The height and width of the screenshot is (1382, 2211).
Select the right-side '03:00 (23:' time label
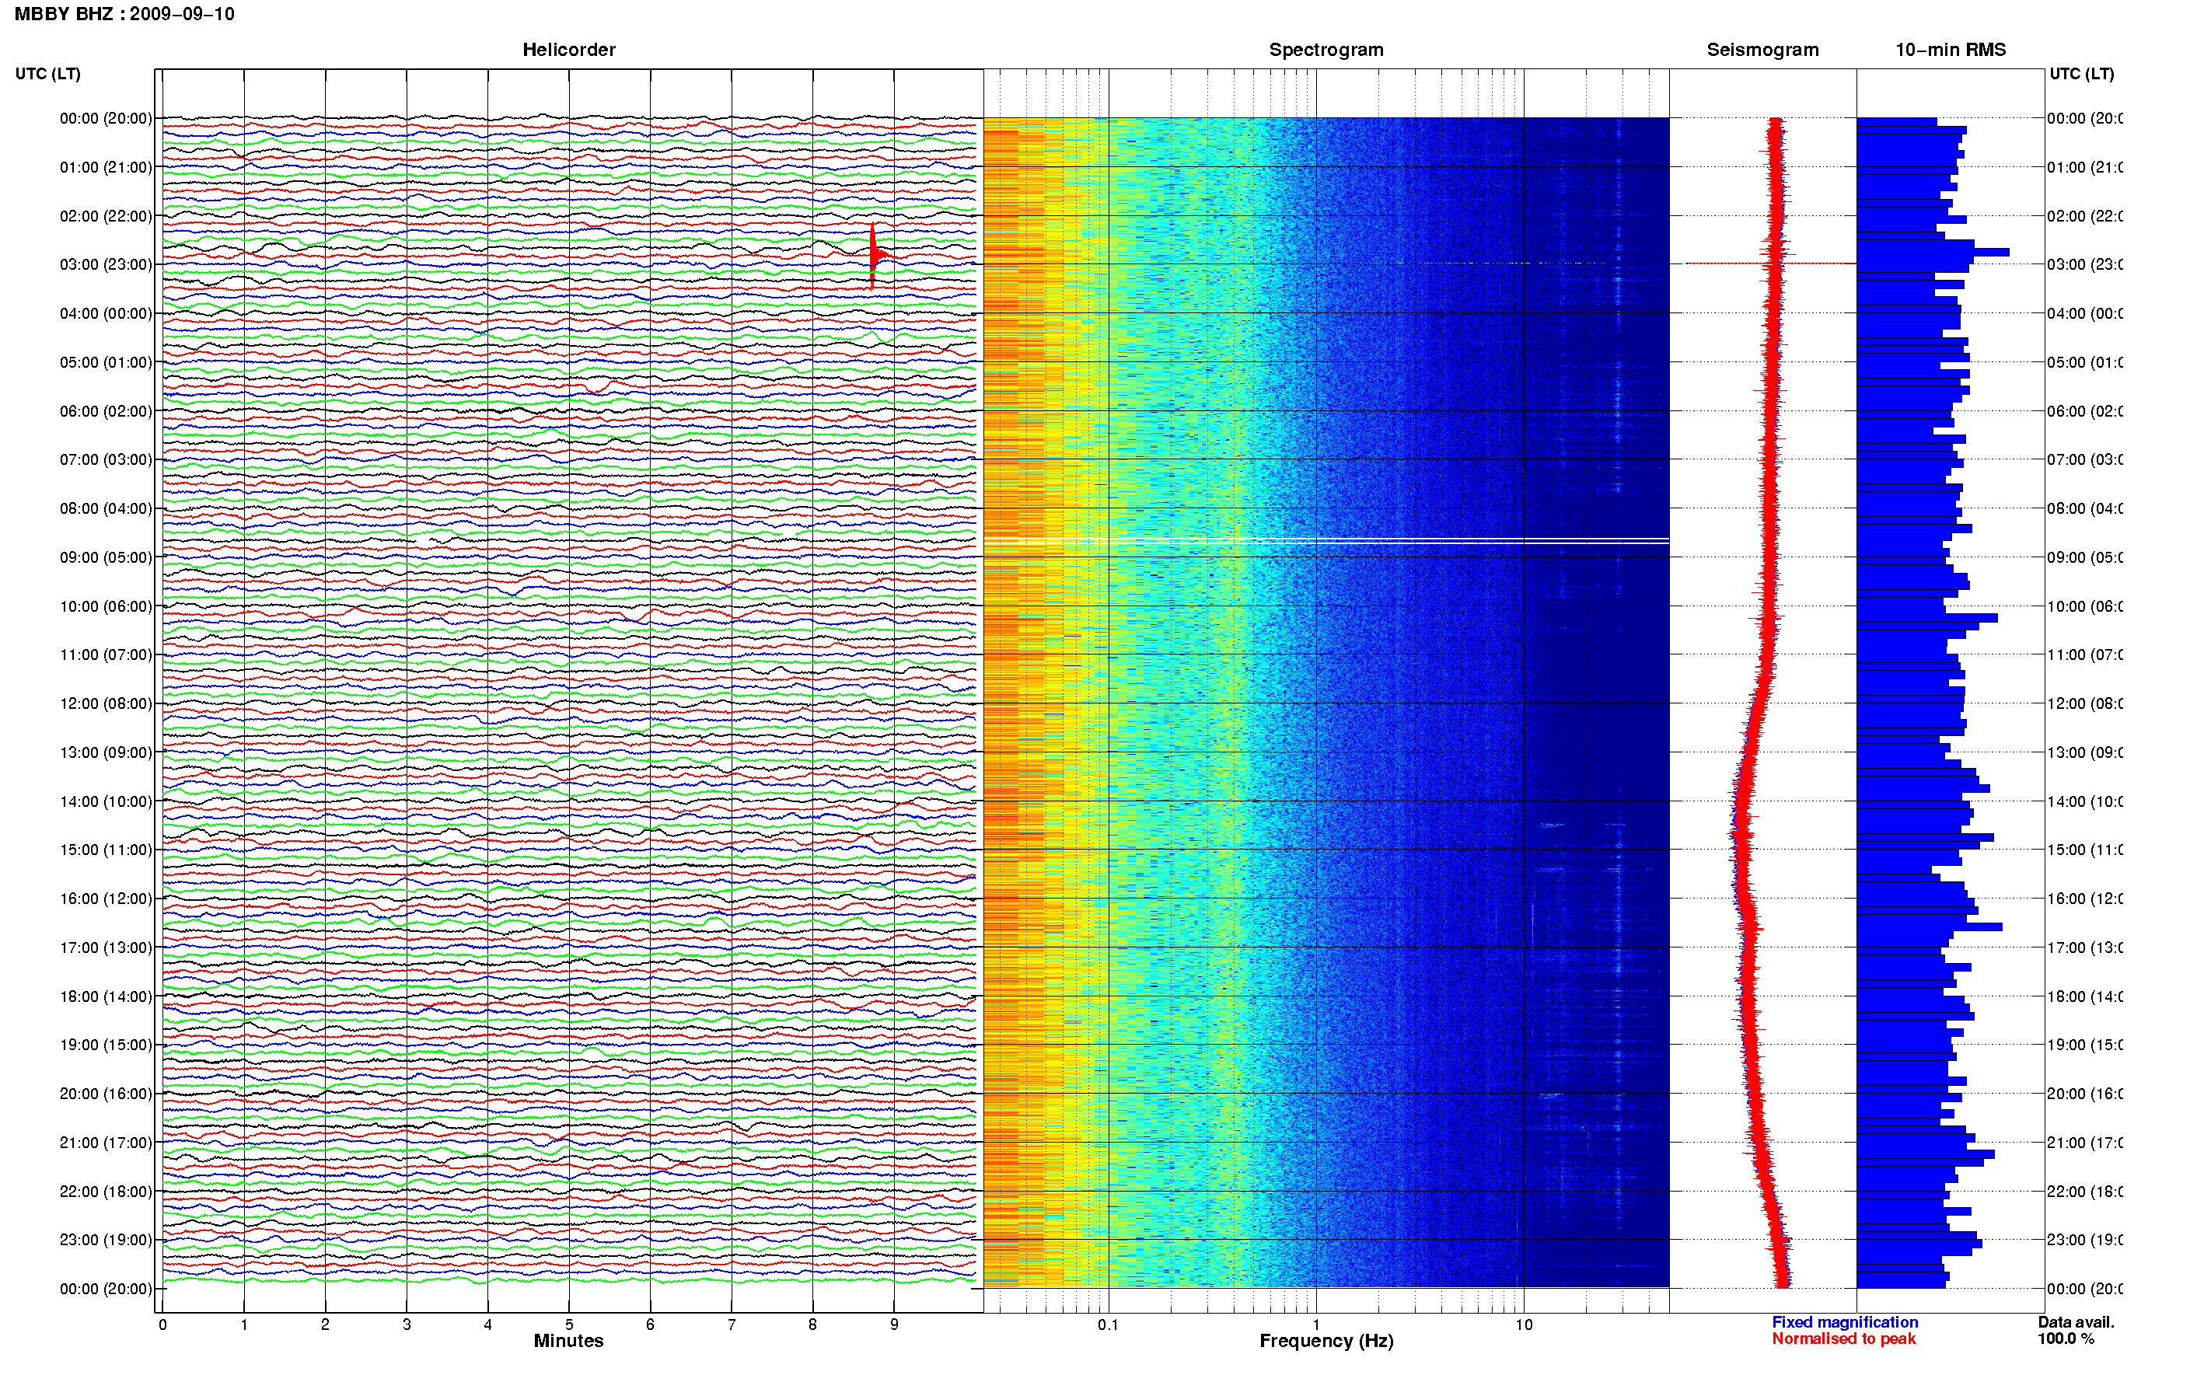[x=2085, y=264]
